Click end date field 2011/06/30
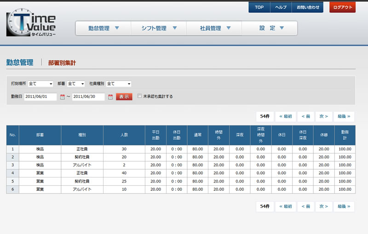Image resolution: width=368 pixels, height=234 pixels. pyautogui.click(x=88, y=97)
